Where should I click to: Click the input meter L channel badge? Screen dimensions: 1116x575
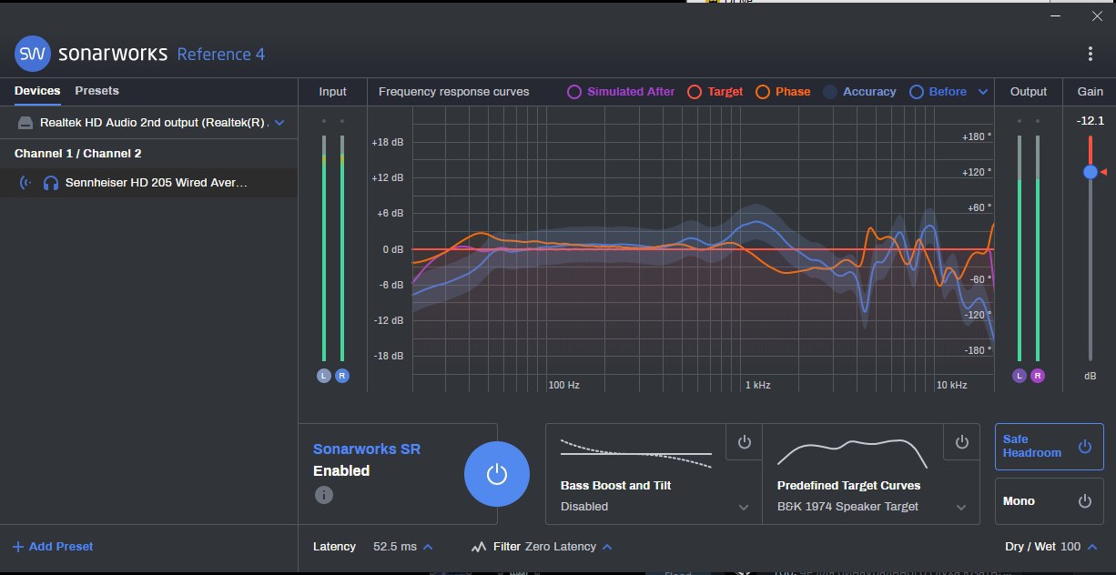point(323,376)
